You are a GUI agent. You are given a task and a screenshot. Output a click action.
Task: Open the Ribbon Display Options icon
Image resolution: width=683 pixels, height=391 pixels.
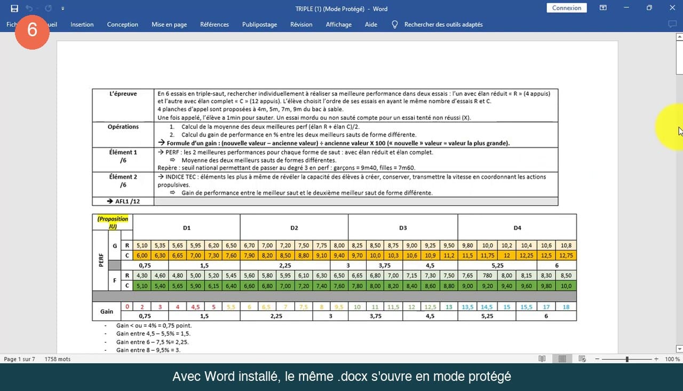(x=603, y=8)
